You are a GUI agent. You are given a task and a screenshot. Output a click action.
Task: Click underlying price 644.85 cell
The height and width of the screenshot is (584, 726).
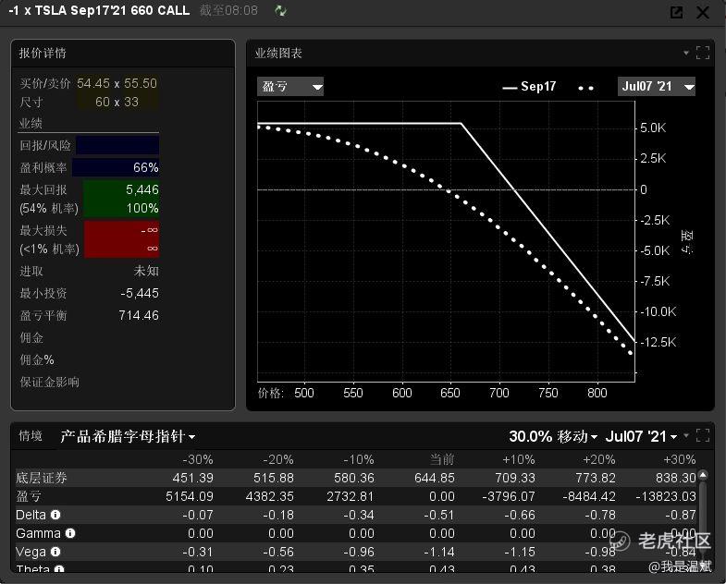(435, 478)
